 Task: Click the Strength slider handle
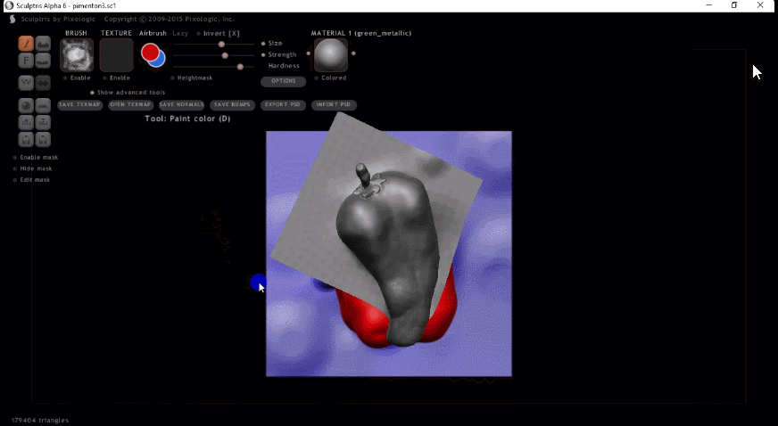(225, 55)
